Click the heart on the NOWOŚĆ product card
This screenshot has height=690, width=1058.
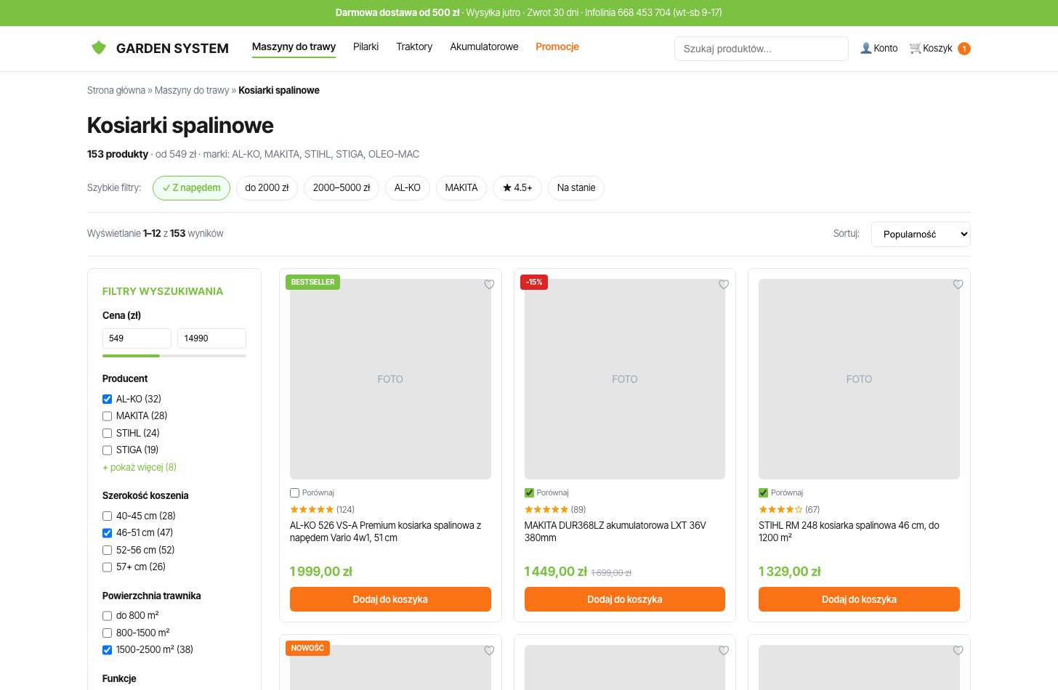pos(489,651)
